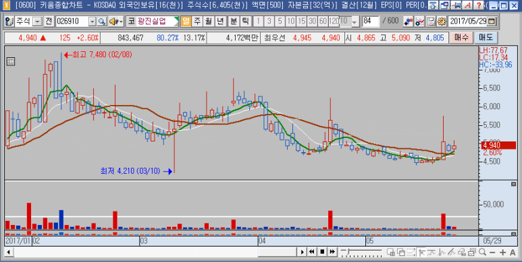
Task: Open chart settings gear icon
Action: click(x=442, y=22)
